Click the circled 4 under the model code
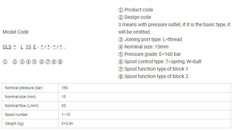Viewport: 235px width, 131px height. (28, 62)
